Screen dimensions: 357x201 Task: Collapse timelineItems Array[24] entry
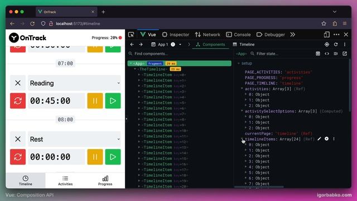[x=242, y=139]
